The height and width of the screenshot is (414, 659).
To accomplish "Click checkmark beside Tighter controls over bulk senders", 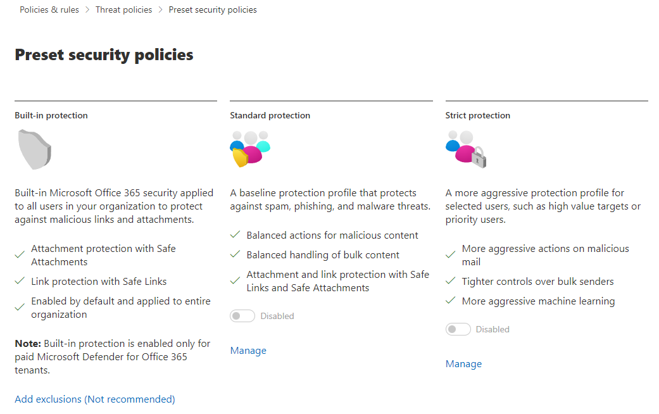I will (451, 281).
